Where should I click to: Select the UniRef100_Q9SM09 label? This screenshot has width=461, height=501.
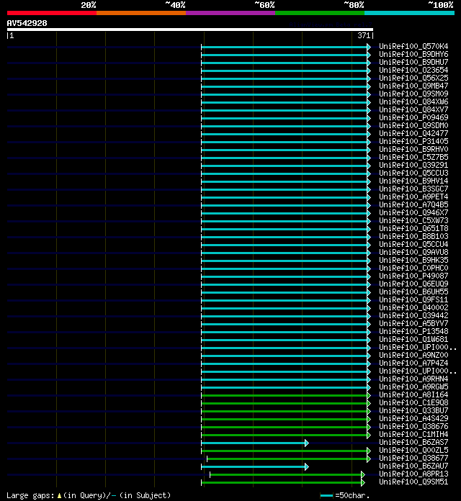[413, 94]
